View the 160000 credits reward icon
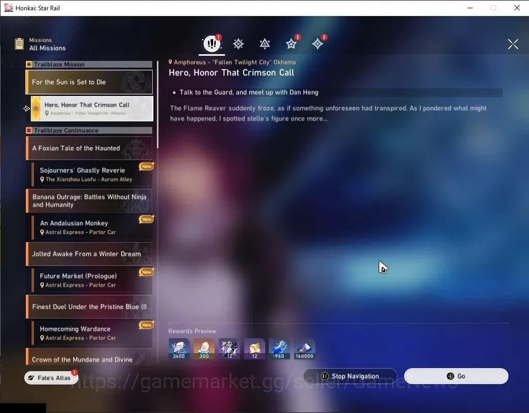Viewport: 529px width, 413px height. [x=304, y=348]
